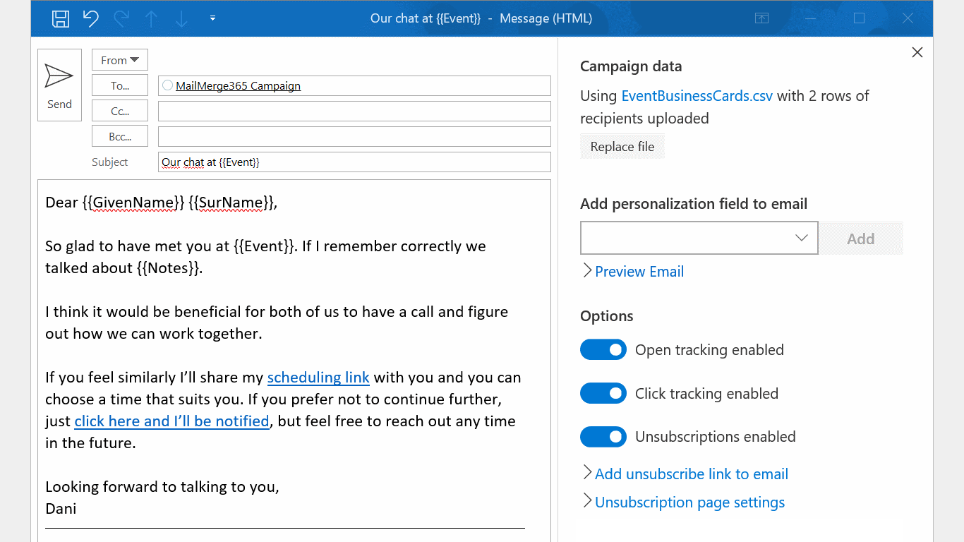Expand the Preview Email section
The width and height of the screenshot is (964, 542).
coord(639,272)
